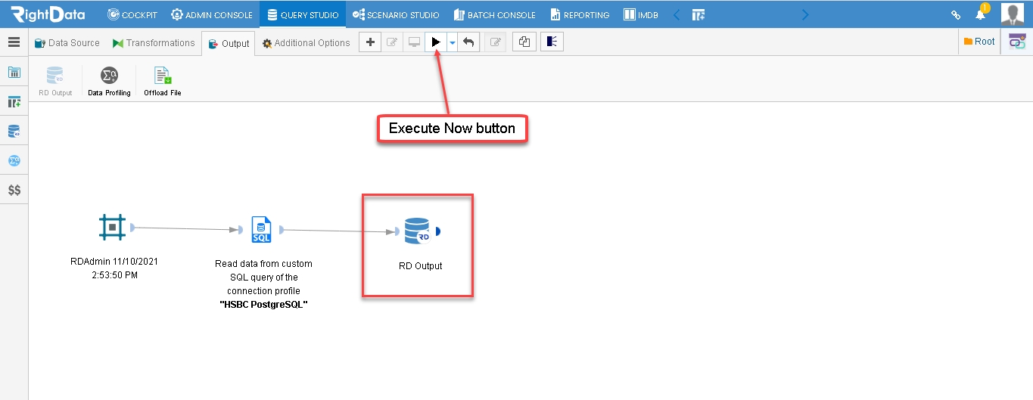Go to SCENARIO STUDIO in top menu
The width and height of the screenshot is (1033, 400).
[x=396, y=14]
